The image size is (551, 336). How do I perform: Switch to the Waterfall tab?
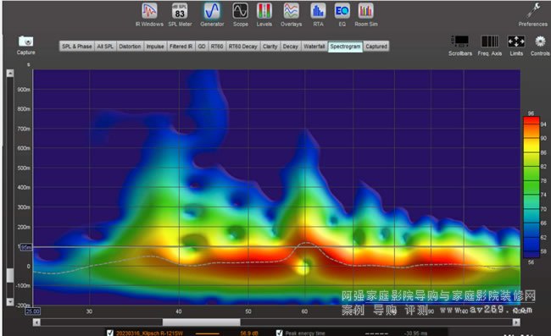click(314, 47)
